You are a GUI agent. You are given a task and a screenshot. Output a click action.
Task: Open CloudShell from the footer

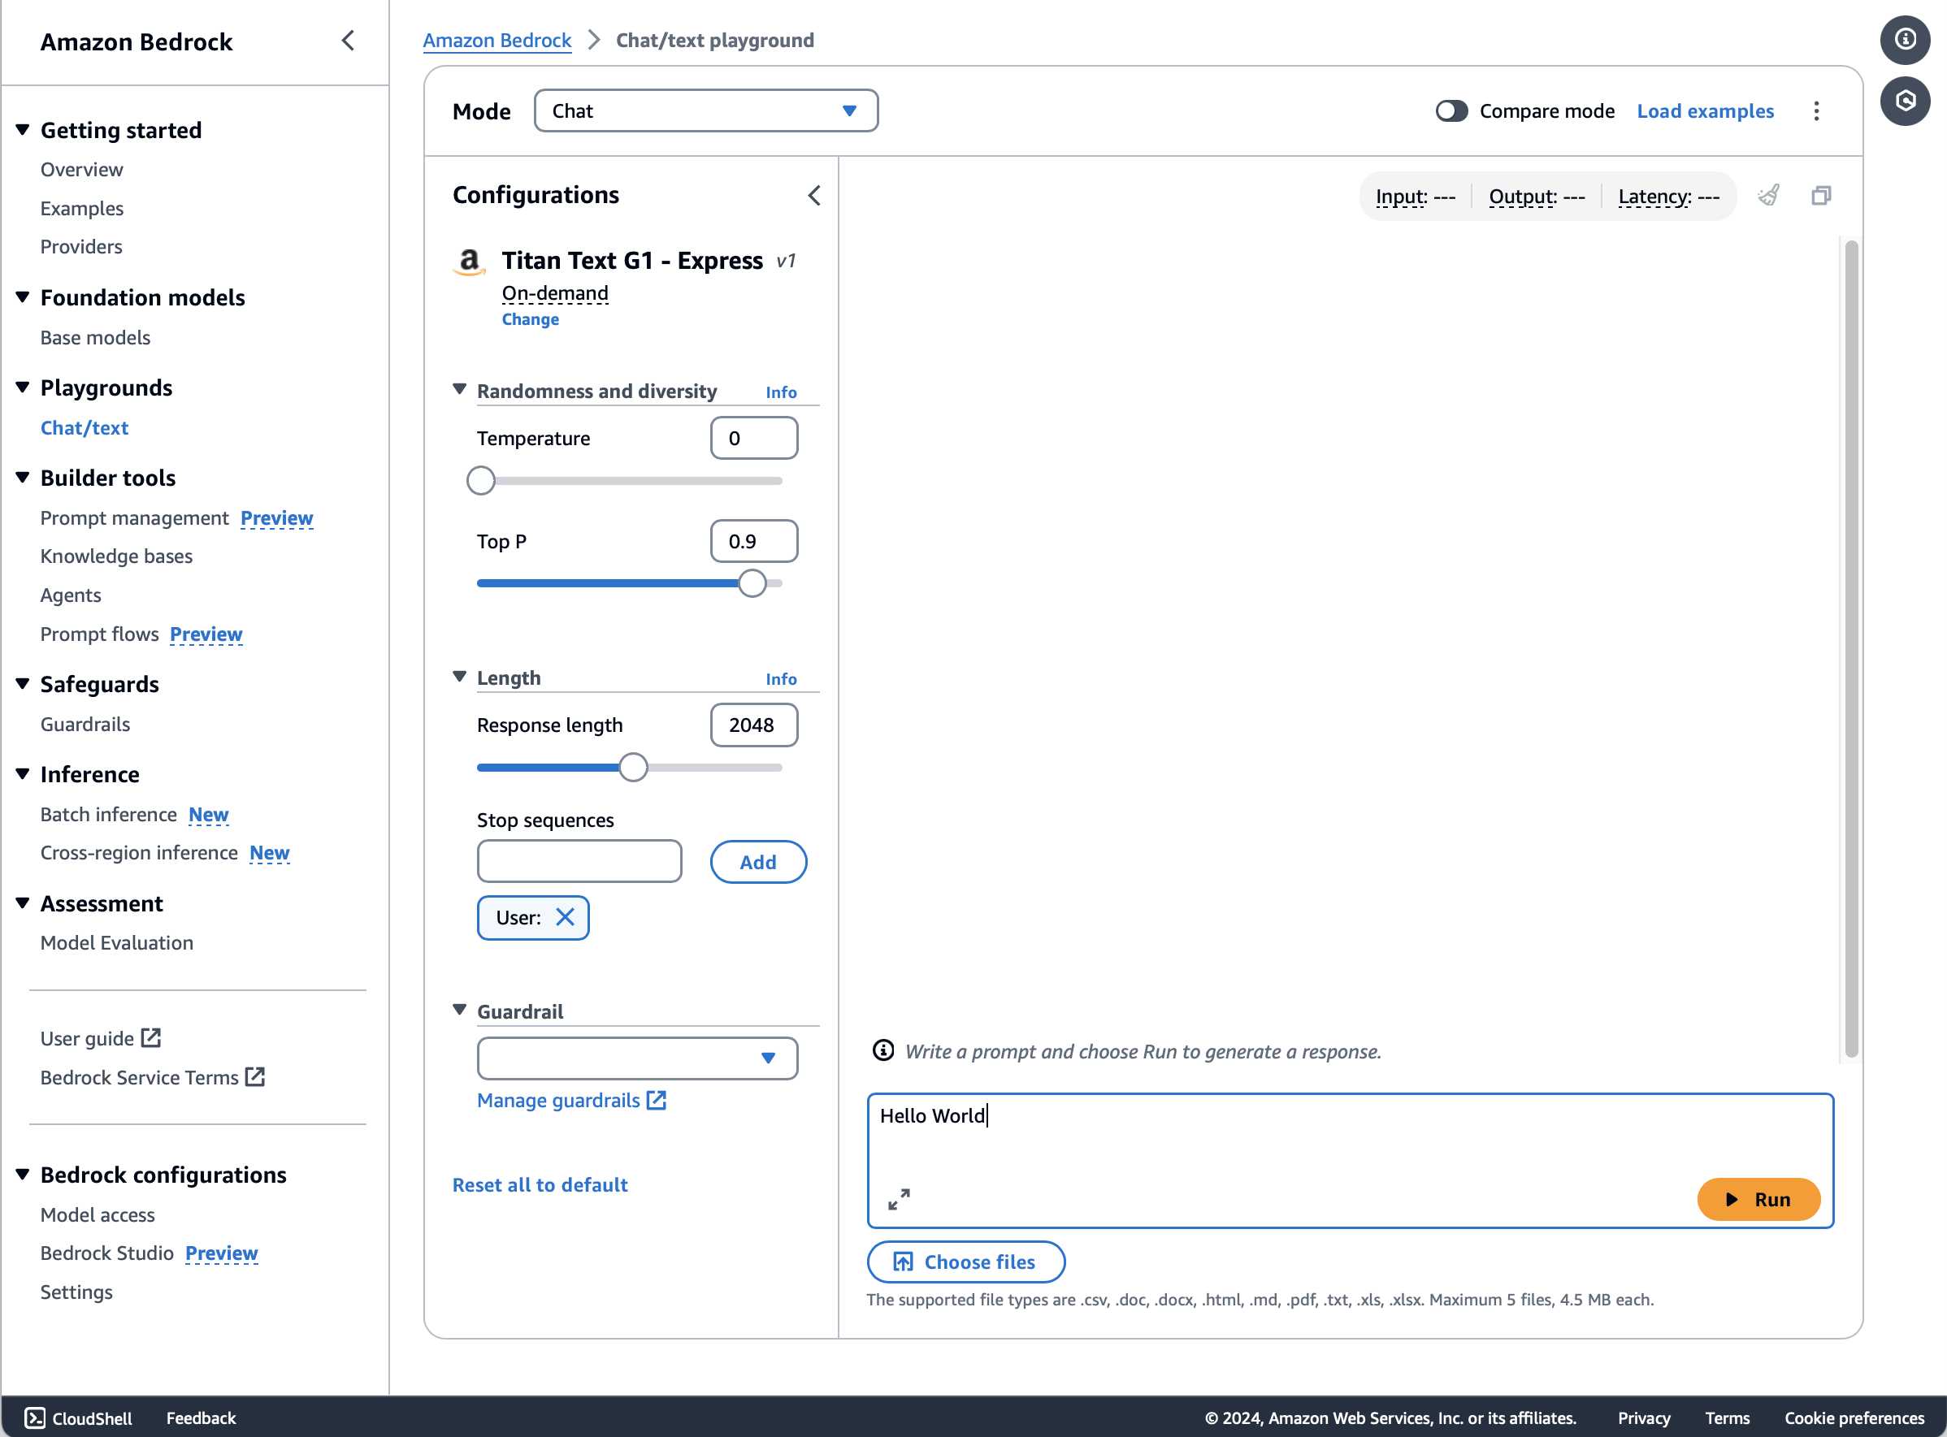coord(78,1418)
